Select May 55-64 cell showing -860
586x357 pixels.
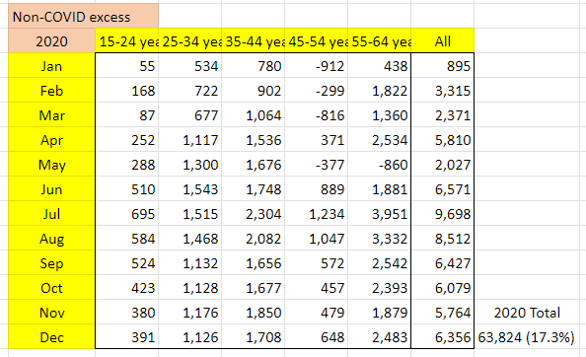coord(380,165)
